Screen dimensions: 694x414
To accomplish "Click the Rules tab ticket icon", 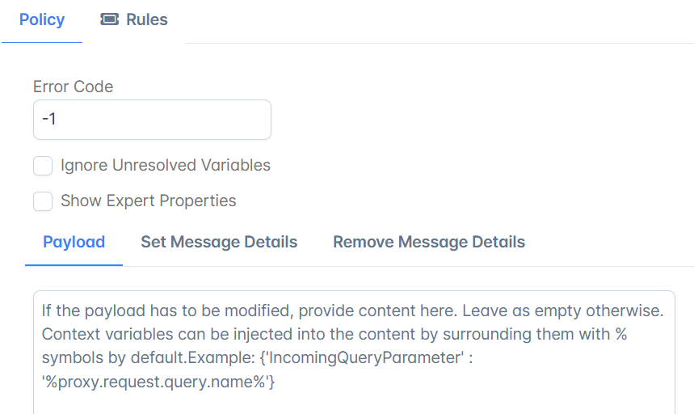I will [109, 19].
